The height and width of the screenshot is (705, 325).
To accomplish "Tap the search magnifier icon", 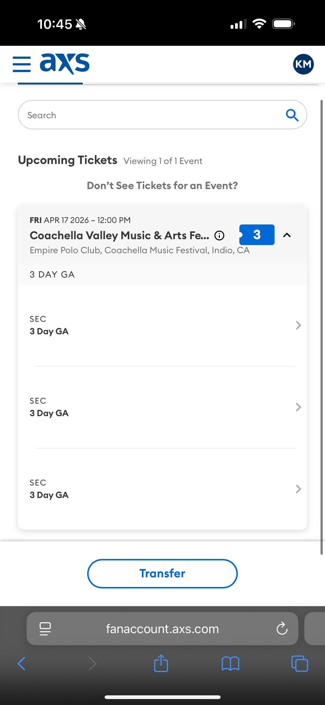I will pyautogui.click(x=292, y=115).
